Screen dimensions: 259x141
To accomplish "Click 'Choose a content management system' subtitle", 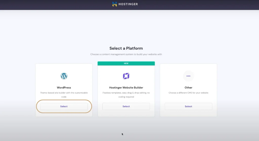I will pos(126,54).
